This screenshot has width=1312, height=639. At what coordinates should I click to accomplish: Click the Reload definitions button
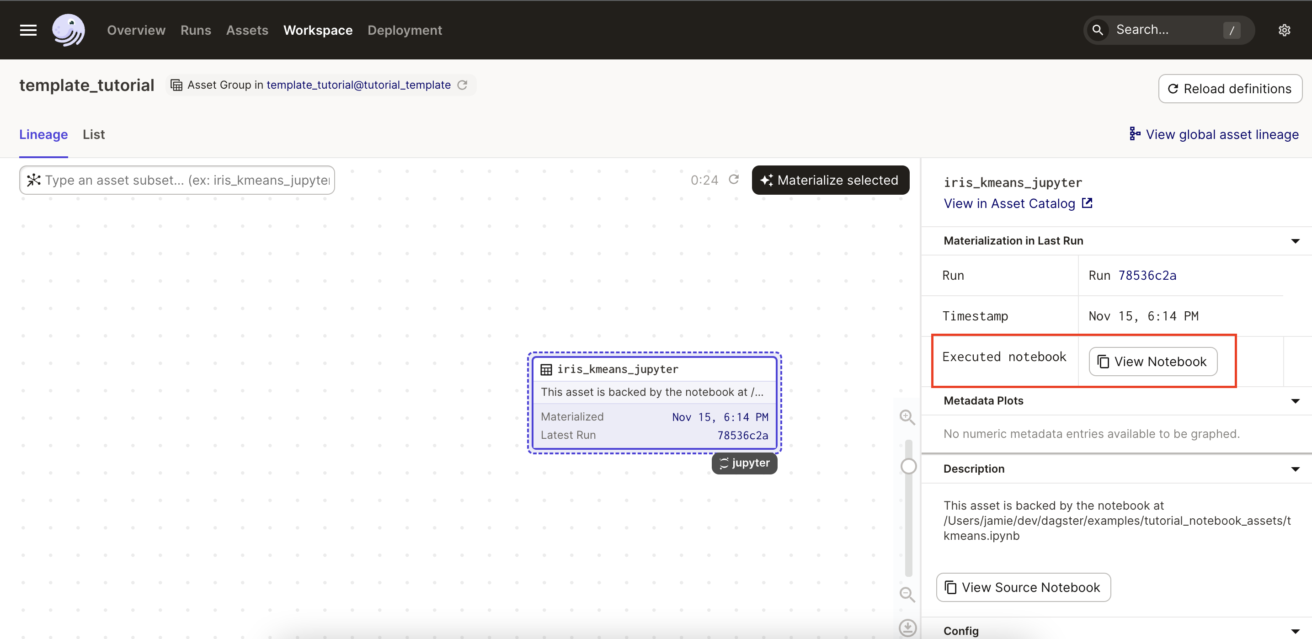[x=1230, y=88]
